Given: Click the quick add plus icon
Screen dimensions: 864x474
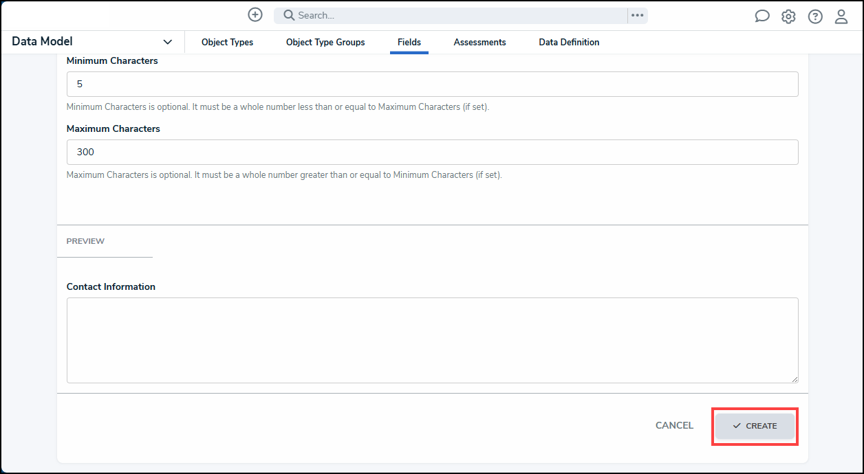Looking at the screenshot, I should click(255, 14).
